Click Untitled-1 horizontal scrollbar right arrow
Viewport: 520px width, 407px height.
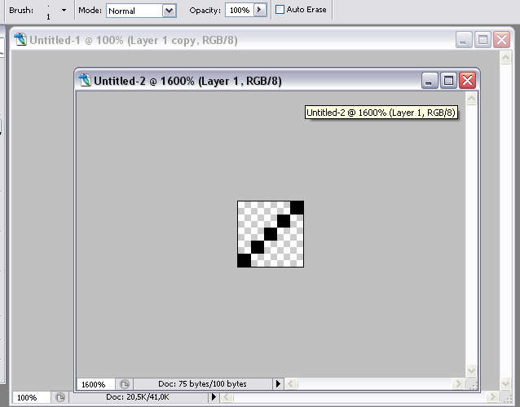point(493,397)
